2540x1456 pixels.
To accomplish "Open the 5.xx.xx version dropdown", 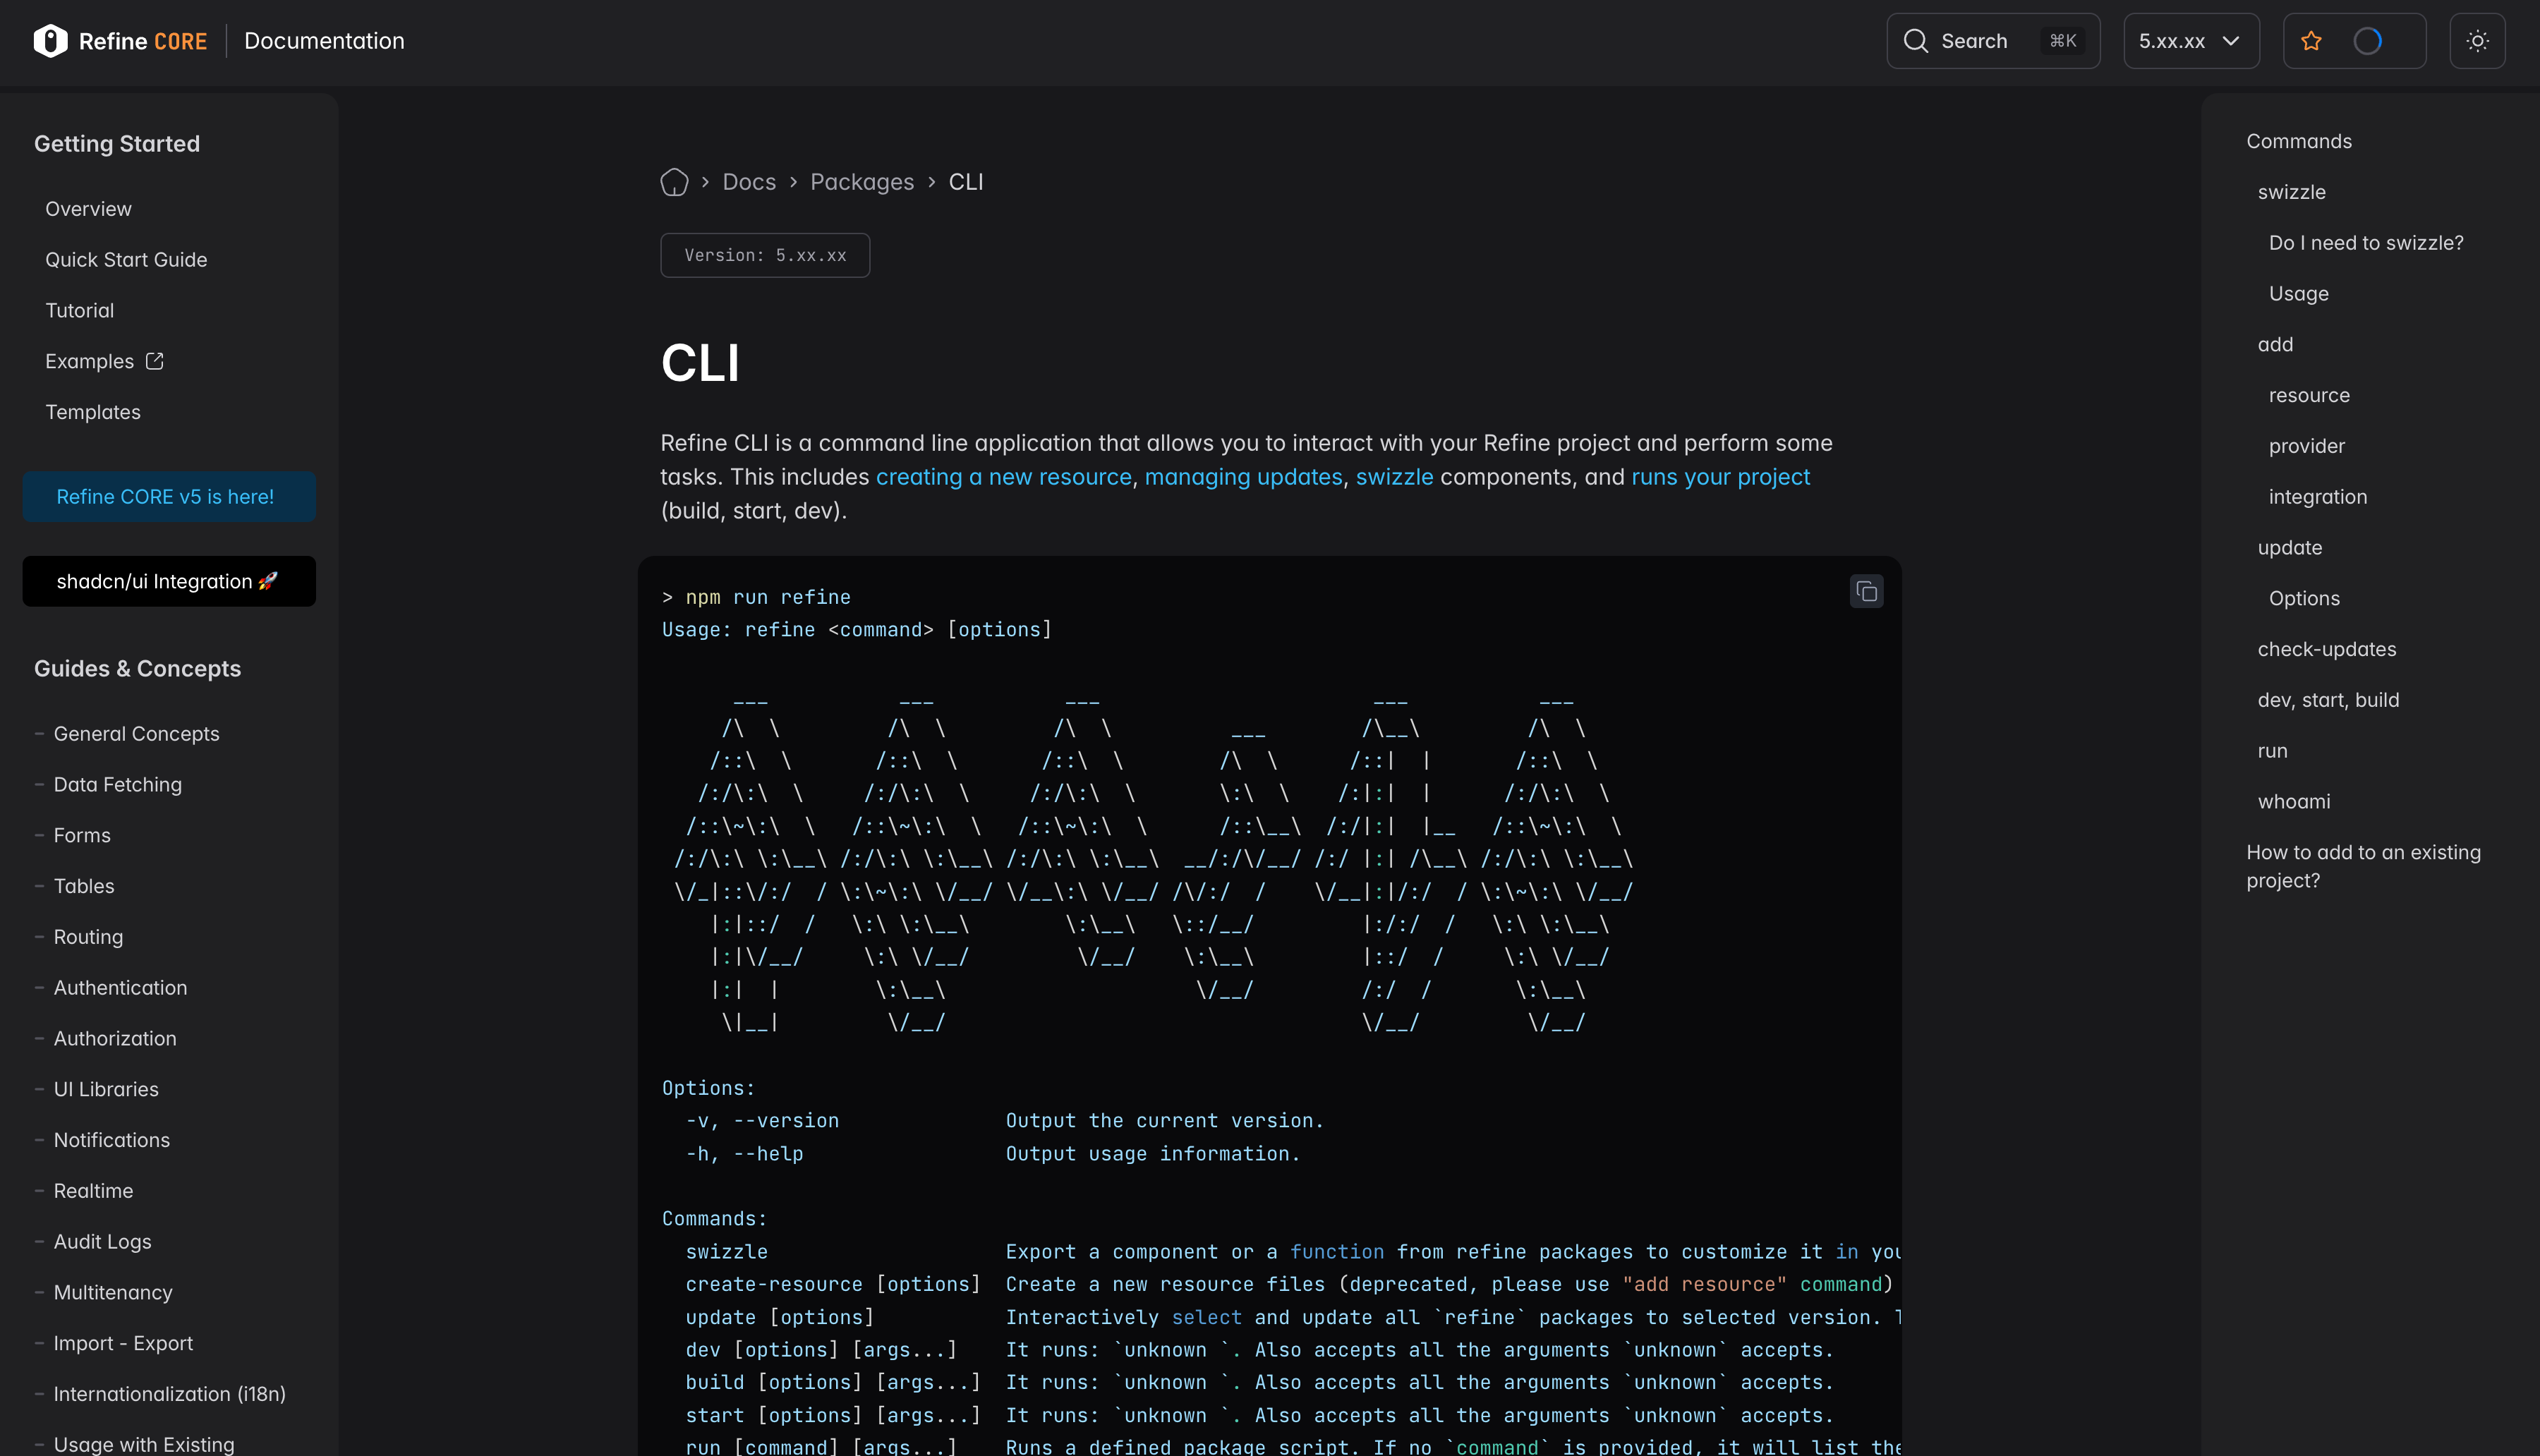I will [2191, 41].
